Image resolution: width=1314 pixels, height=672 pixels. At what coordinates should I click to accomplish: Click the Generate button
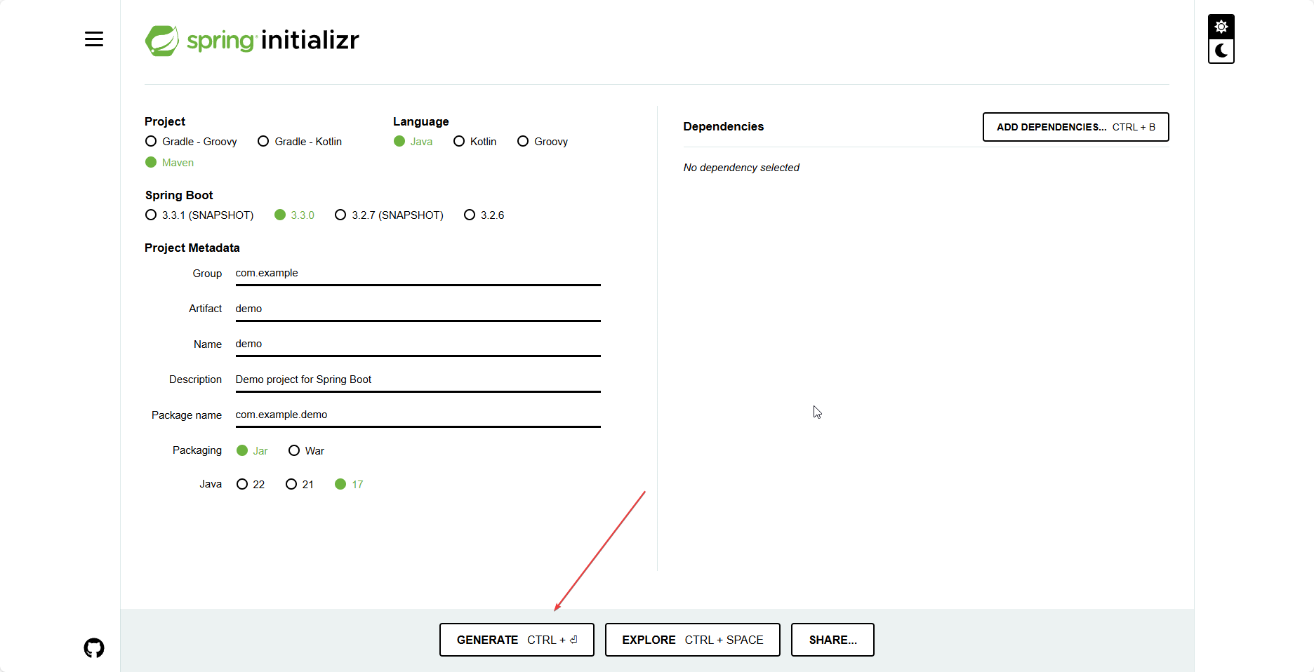[x=517, y=640]
